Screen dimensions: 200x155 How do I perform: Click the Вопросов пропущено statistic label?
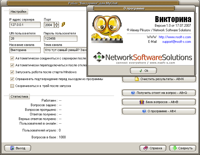coord(41,110)
